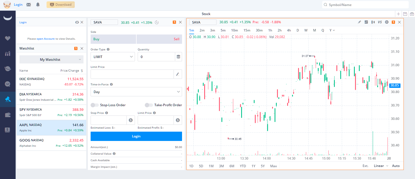
Task: Select IXIC NASDAQ watchlist row
Action: click(x=51, y=82)
